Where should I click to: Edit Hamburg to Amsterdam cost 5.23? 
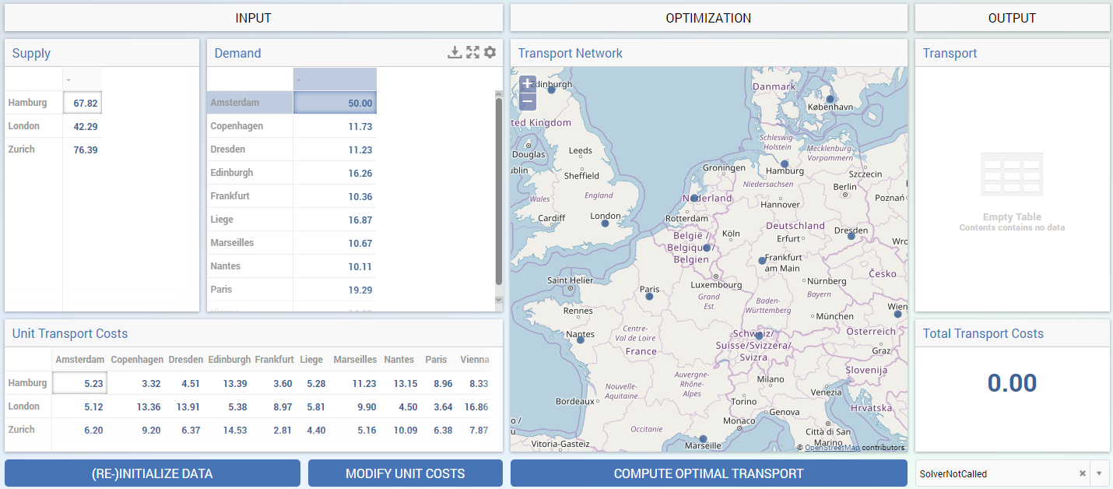pyautogui.click(x=79, y=383)
